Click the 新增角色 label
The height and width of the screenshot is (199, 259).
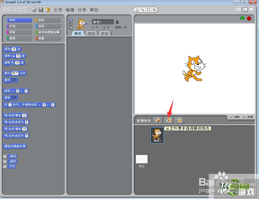point(144,121)
